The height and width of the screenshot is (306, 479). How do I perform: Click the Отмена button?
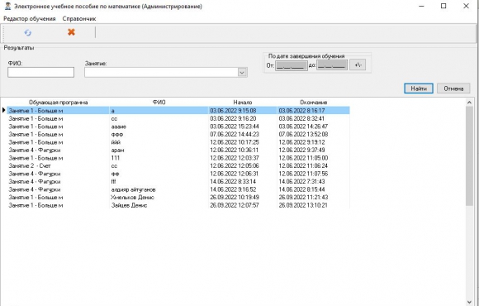click(453, 88)
